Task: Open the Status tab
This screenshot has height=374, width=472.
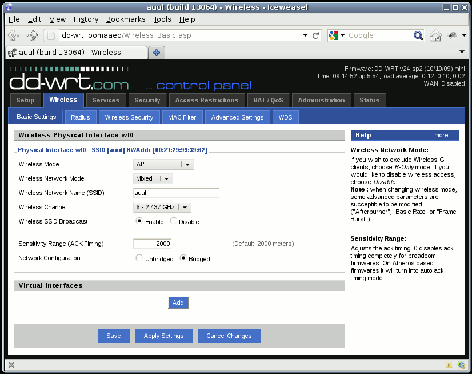Action: point(369,100)
